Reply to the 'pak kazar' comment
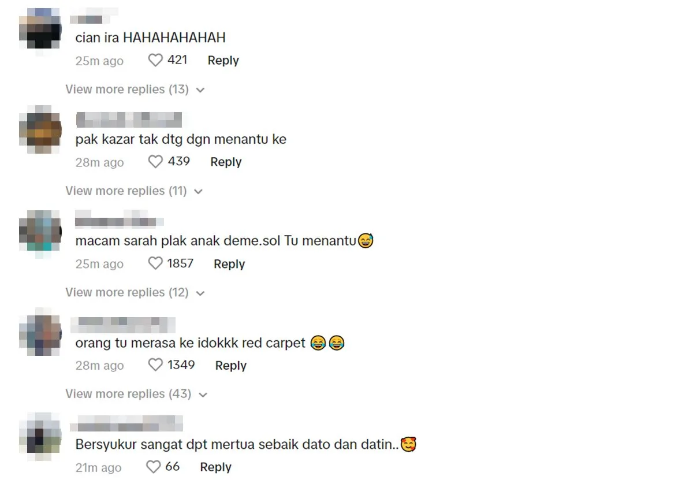This screenshot has height=480, width=693. tap(226, 162)
